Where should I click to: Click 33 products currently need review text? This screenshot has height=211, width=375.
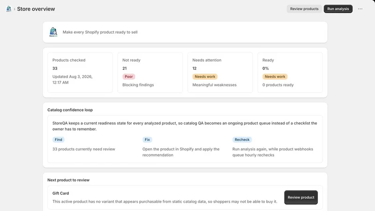point(84,149)
